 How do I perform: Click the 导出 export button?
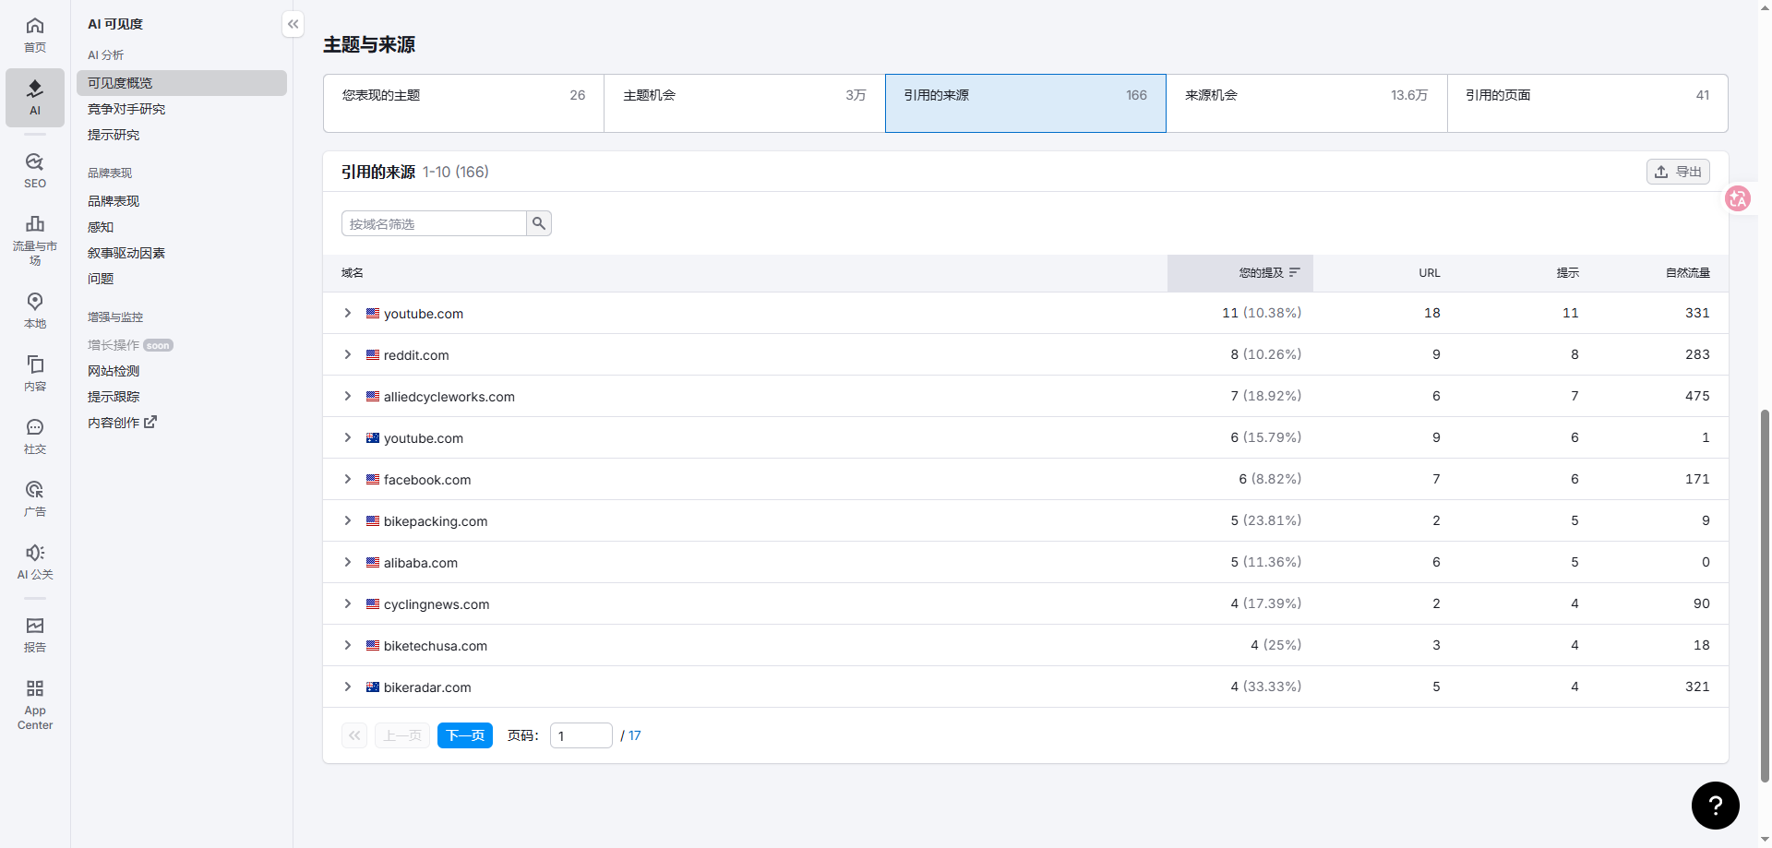(1678, 172)
